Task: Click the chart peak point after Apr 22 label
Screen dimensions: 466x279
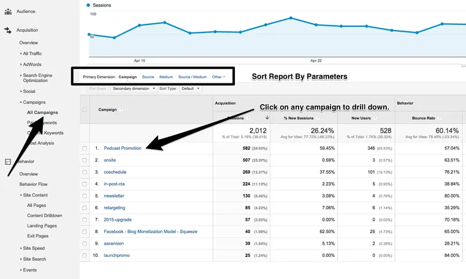Action: point(442,24)
